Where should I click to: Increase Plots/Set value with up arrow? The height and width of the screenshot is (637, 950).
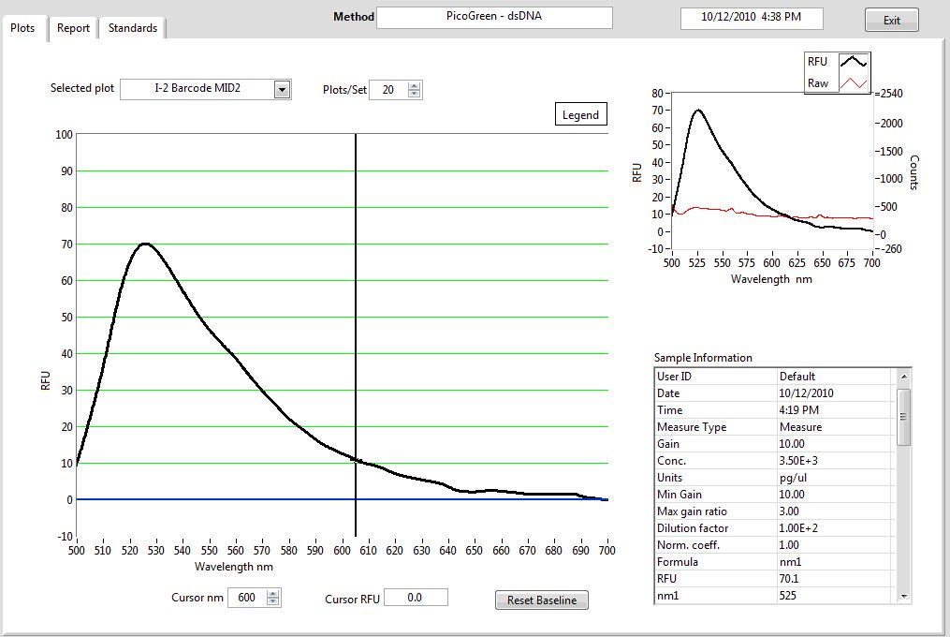pyautogui.click(x=414, y=85)
